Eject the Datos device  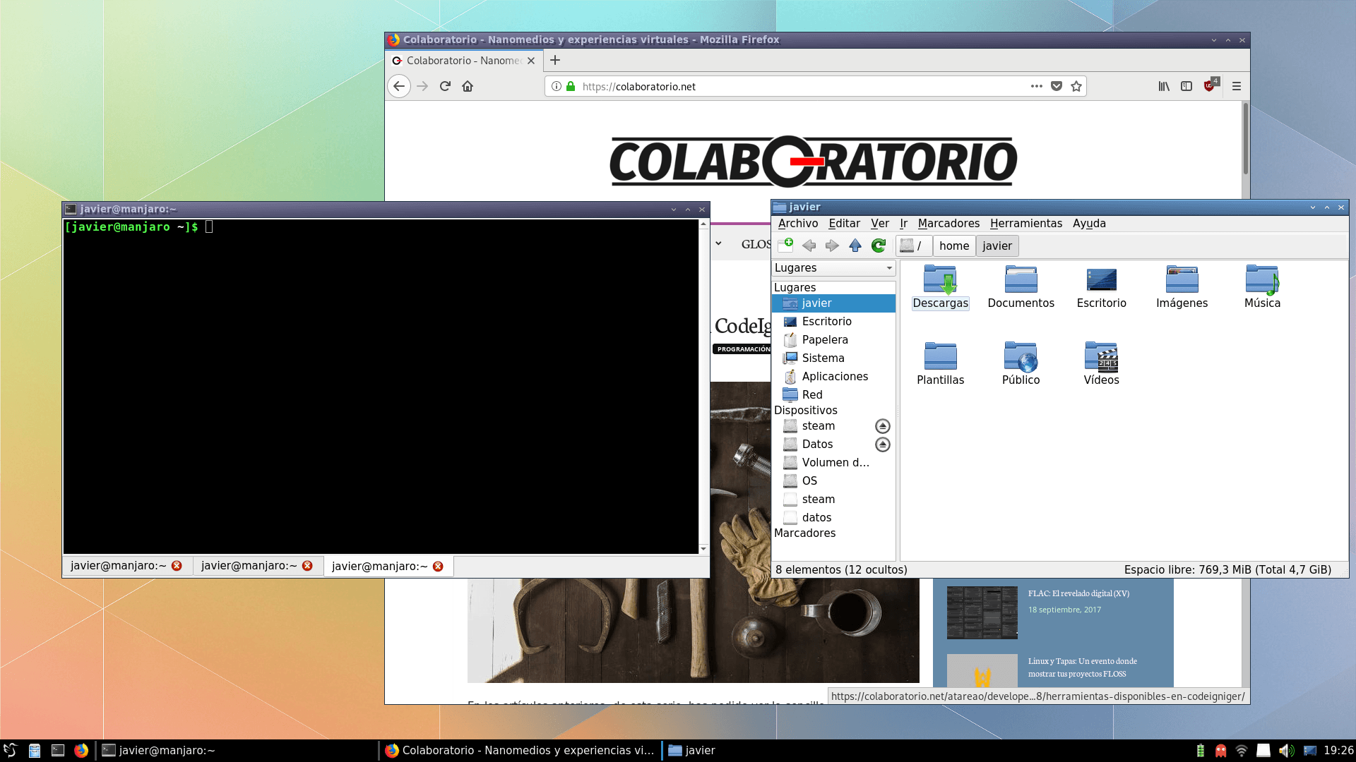coord(883,445)
